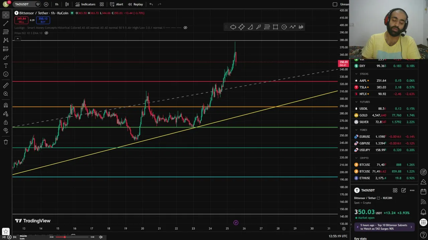Click the purple lightning event marker
The height and width of the screenshot is (240, 428).
236,223
